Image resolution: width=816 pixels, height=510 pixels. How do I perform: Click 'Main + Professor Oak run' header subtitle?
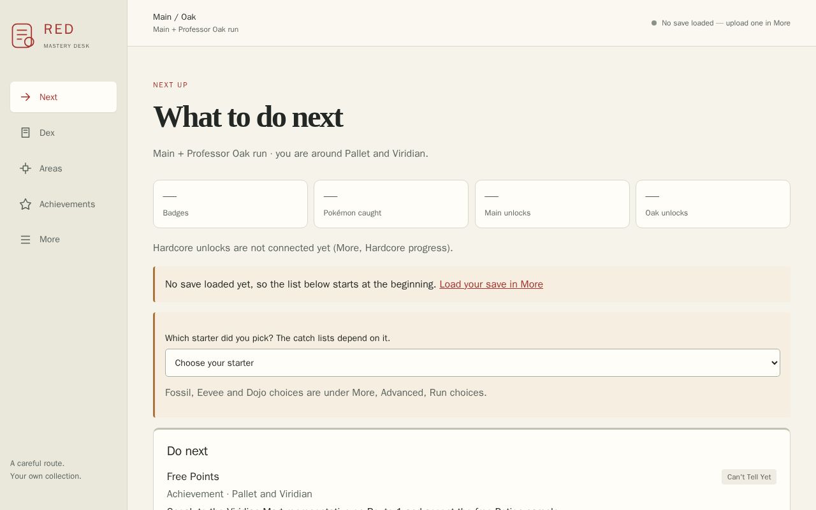[196, 29]
